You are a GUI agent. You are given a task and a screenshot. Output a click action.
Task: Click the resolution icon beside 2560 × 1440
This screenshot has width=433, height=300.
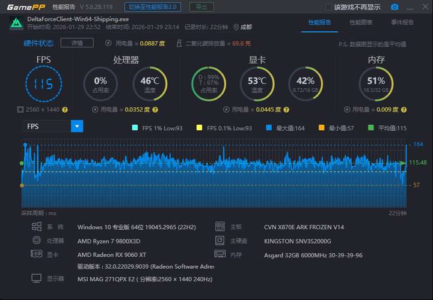coord(20,109)
